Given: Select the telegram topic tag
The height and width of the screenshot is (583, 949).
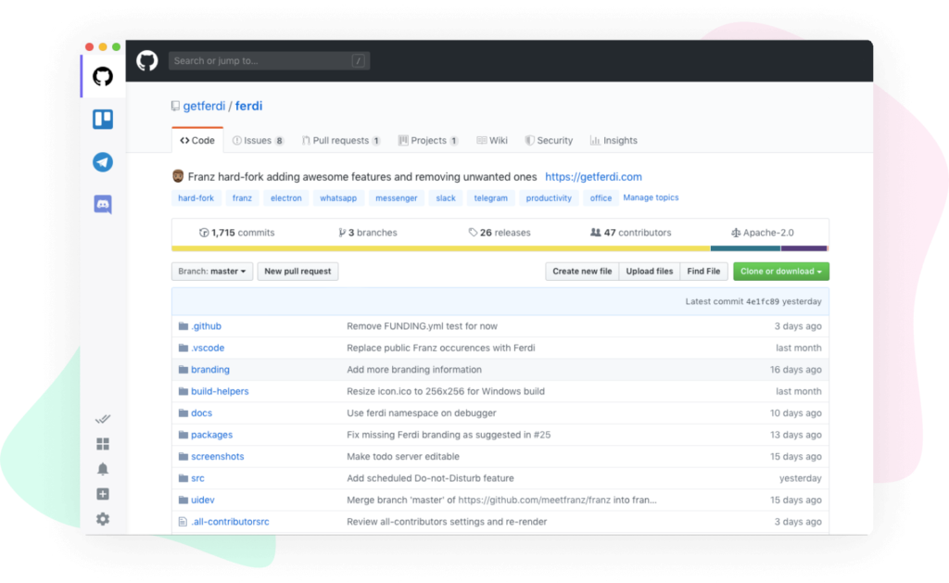Looking at the screenshot, I should [x=491, y=198].
